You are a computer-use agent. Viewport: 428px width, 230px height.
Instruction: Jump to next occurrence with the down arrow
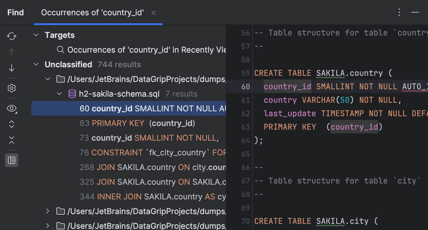(x=11, y=68)
